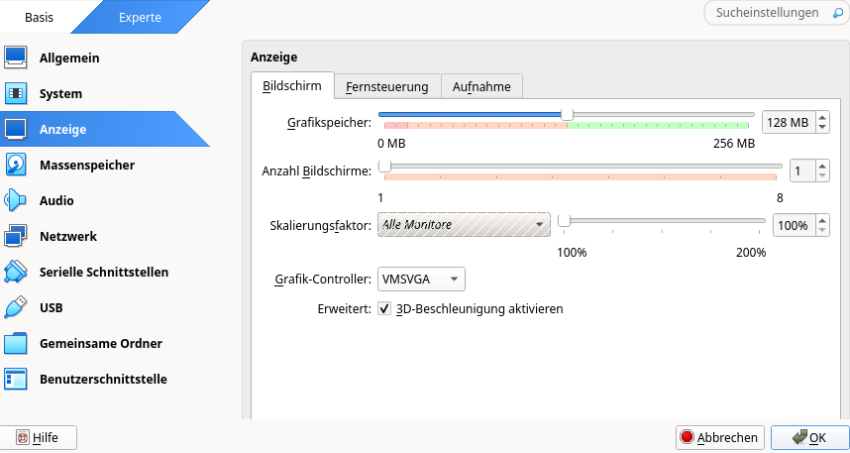This screenshot has height=453, width=850.
Task: Select the Benutzerschnittstelle icon
Action: click(x=16, y=379)
